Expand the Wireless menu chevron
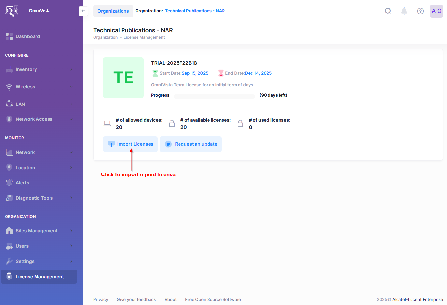The image size is (447, 305). (x=71, y=87)
